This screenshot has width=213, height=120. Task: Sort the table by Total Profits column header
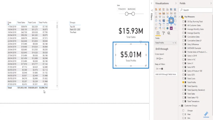coord(43,22)
